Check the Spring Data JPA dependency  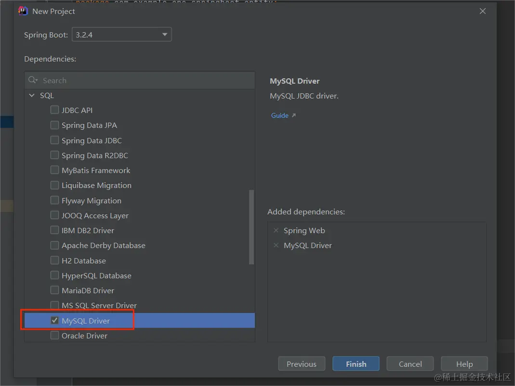54,125
